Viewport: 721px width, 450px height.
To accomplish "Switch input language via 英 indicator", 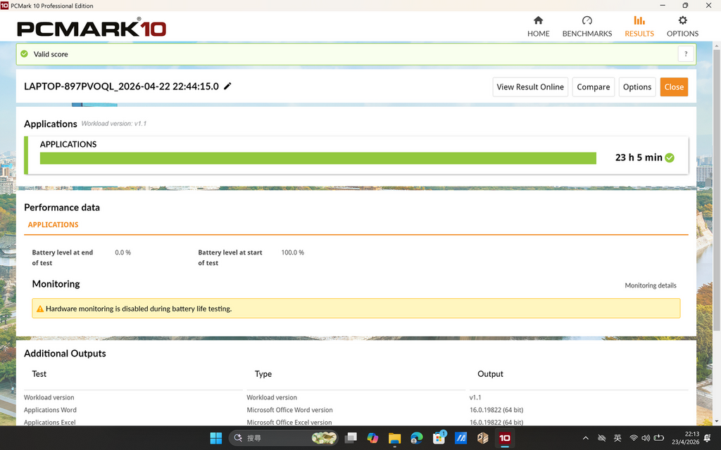I will (617, 438).
